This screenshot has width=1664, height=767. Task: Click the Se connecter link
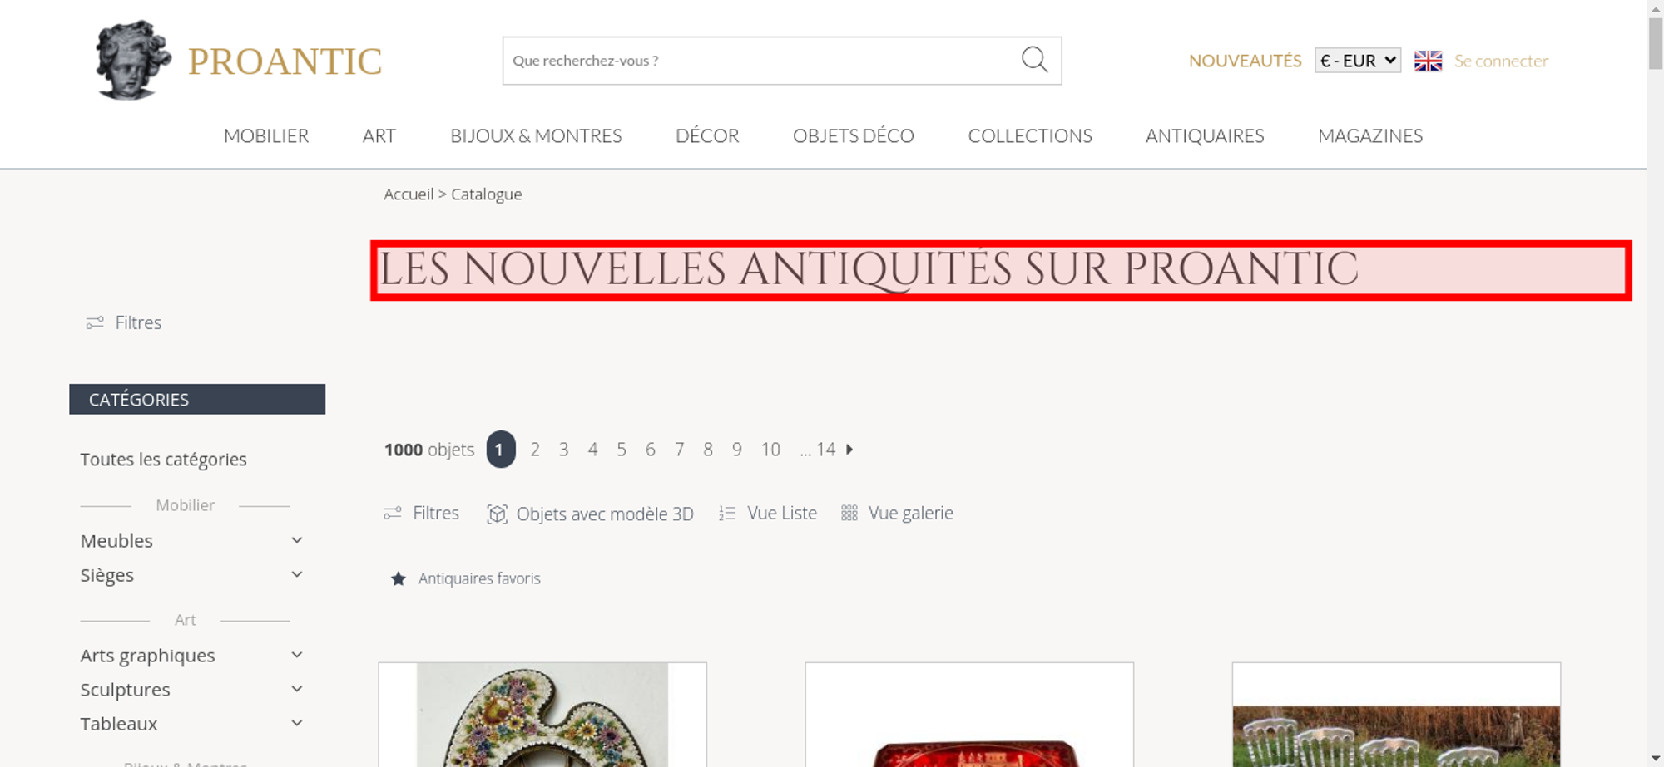1501,61
